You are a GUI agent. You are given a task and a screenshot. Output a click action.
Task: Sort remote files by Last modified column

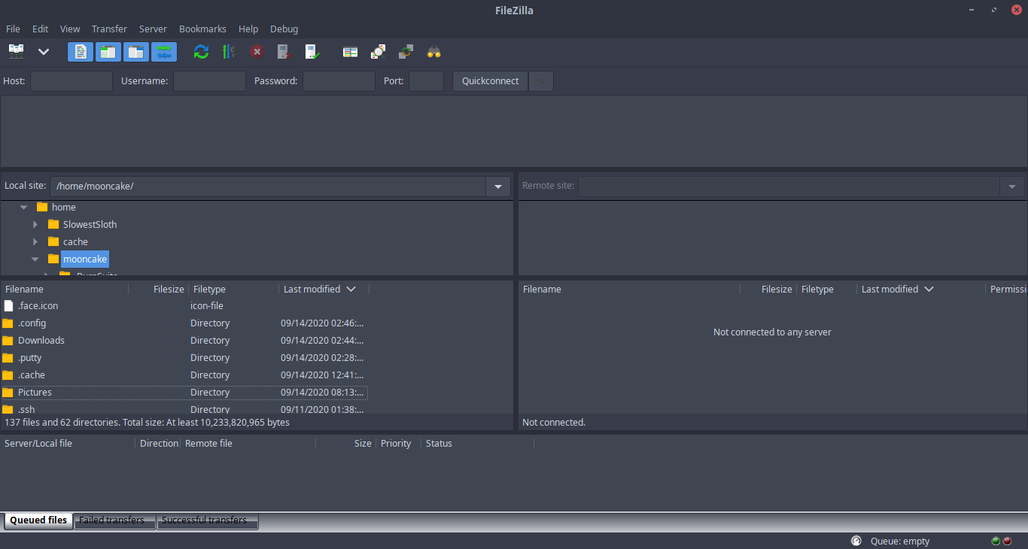[890, 289]
